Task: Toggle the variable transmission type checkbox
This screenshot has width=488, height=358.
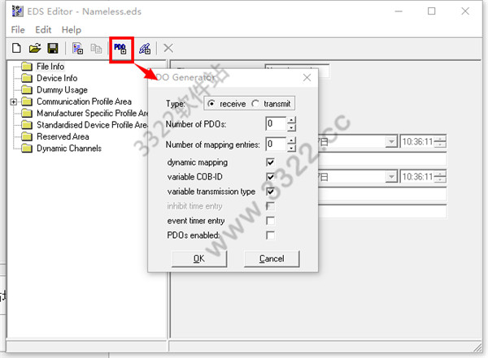Action: click(270, 192)
